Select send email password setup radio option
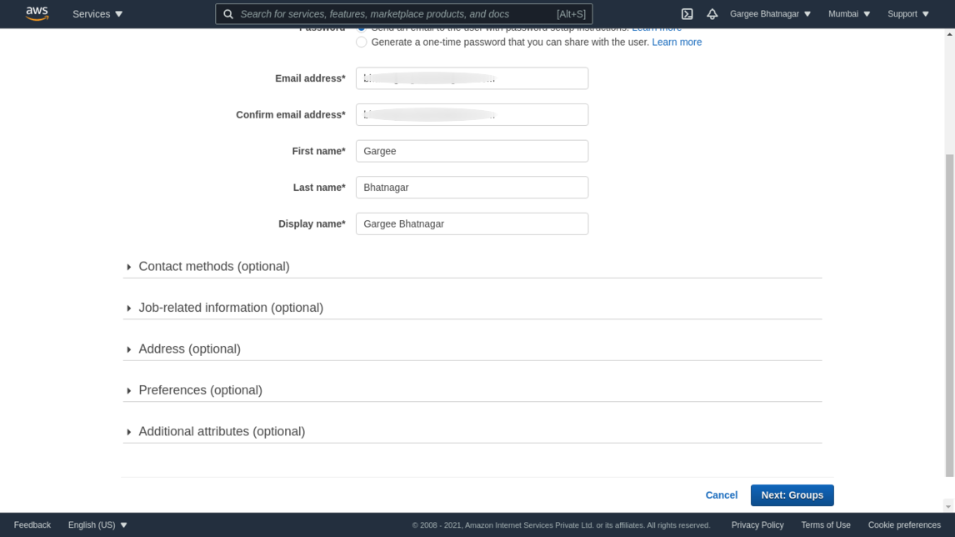 (362, 29)
